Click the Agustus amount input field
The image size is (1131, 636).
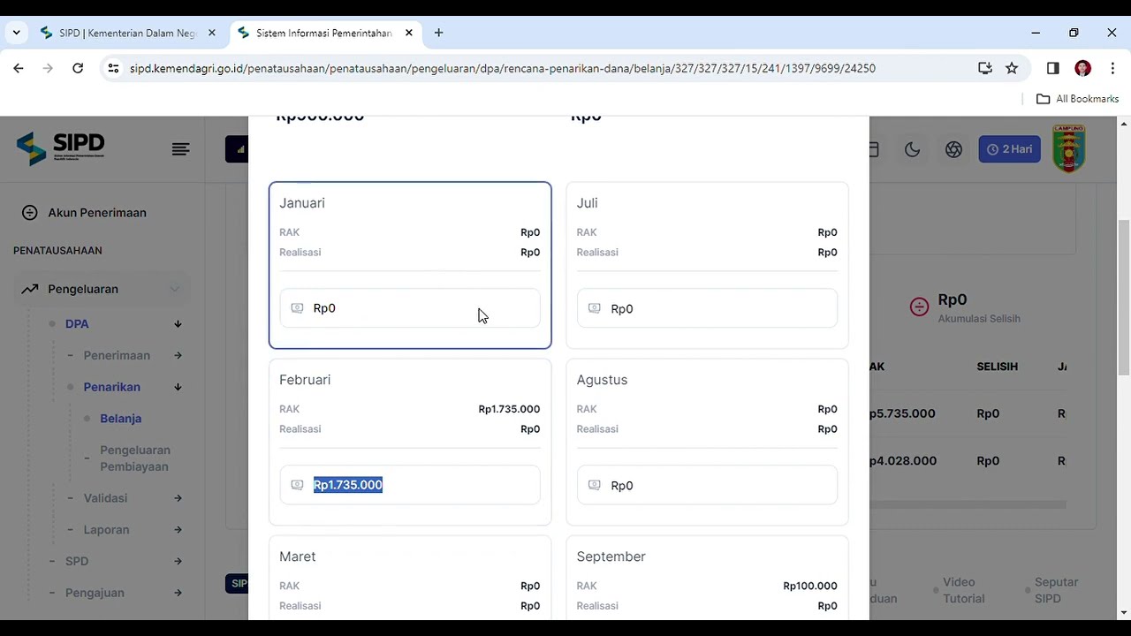tap(707, 485)
